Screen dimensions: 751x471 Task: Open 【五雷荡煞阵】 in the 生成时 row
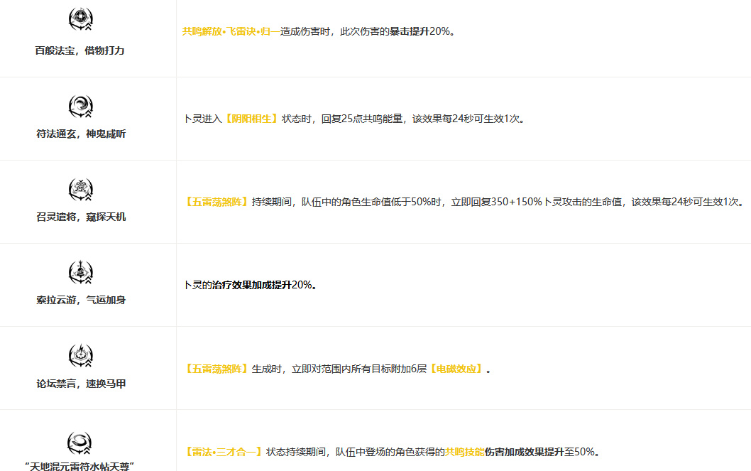(216, 369)
